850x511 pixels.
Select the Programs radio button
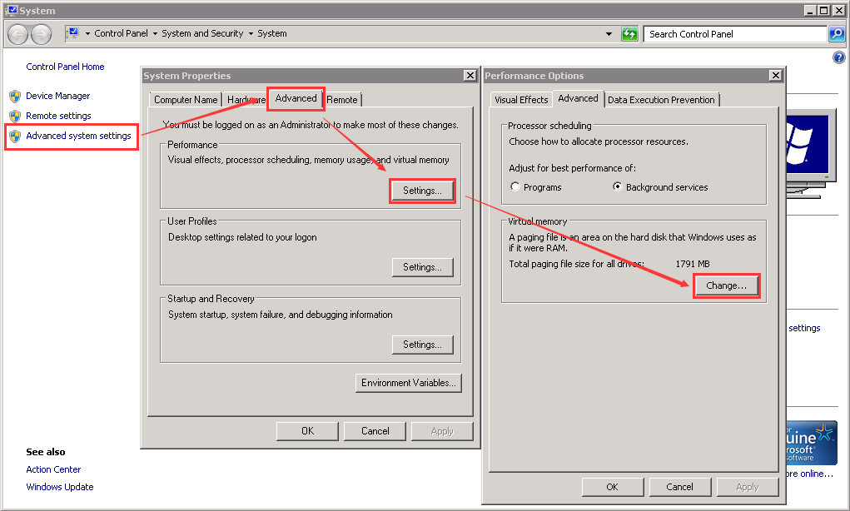pos(515,187)
